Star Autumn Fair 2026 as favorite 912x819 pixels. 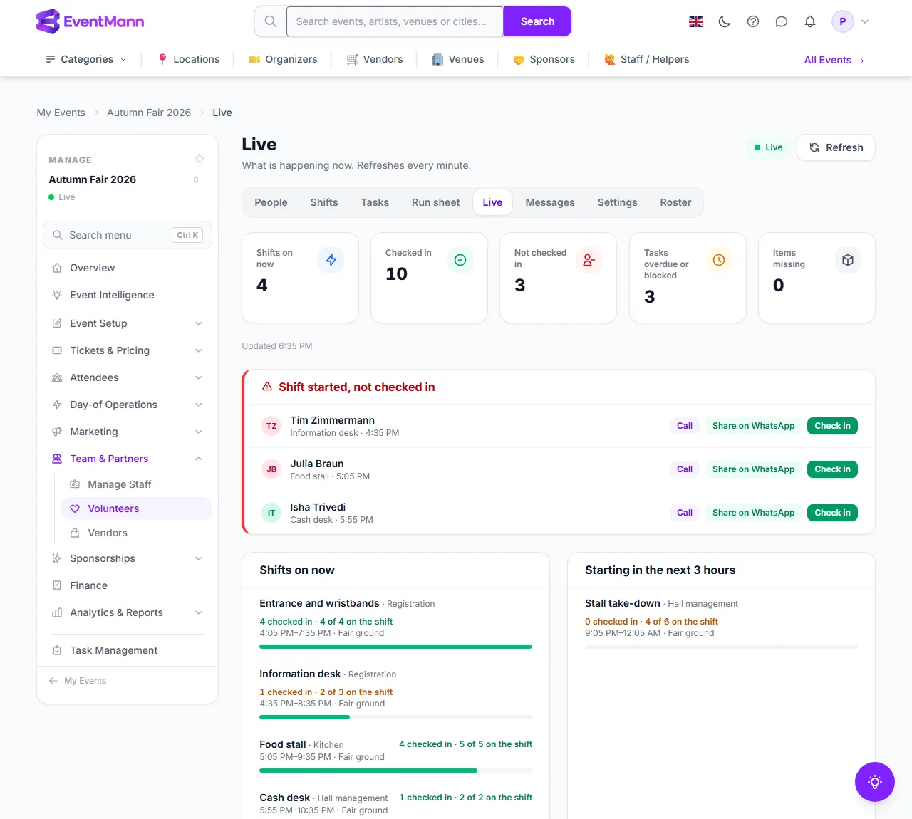[x=199, y=159]
